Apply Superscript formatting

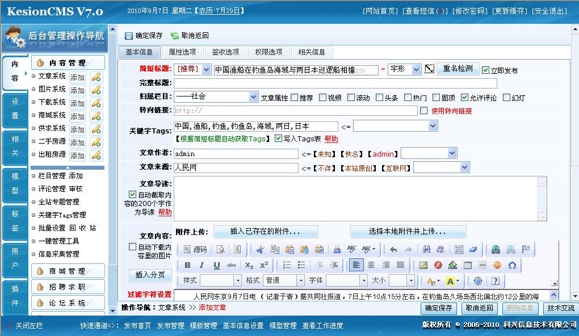point(263,265)
